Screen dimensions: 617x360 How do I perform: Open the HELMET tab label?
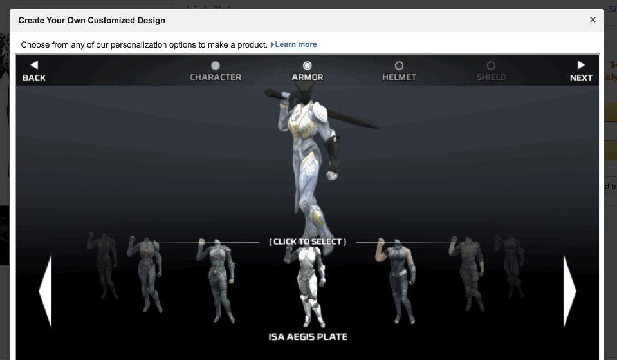point(399,77)
